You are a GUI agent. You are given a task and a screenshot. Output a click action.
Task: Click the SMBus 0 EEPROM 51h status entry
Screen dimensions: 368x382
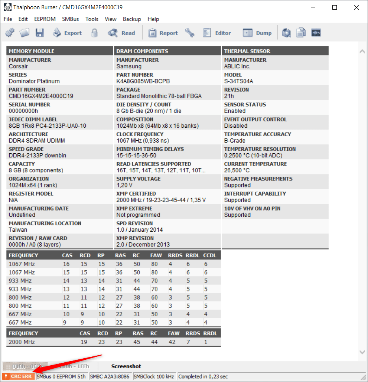[61, 376]
